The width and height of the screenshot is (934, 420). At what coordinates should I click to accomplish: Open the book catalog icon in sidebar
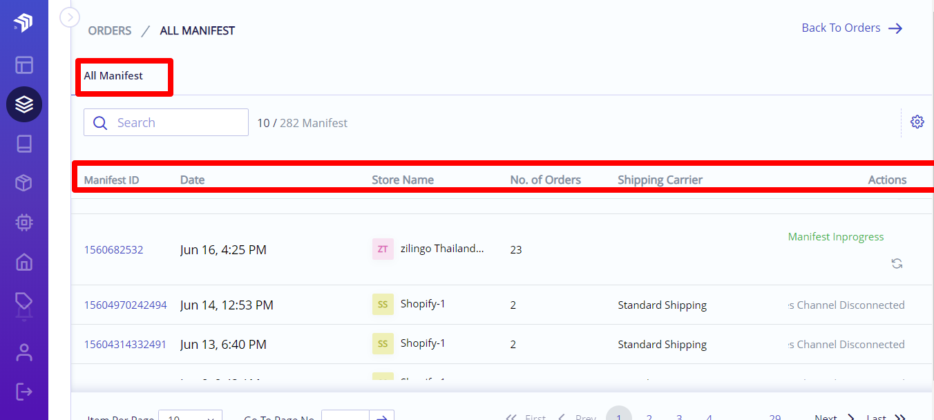pyautogui.click(x=24, y=144)
